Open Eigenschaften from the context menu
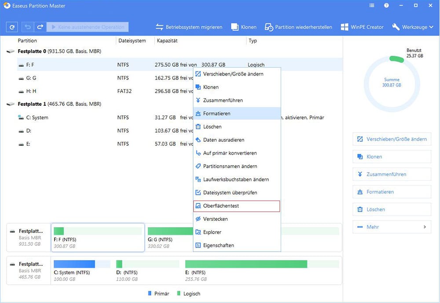This screenshot has width=440, height=303. [237, 245]
